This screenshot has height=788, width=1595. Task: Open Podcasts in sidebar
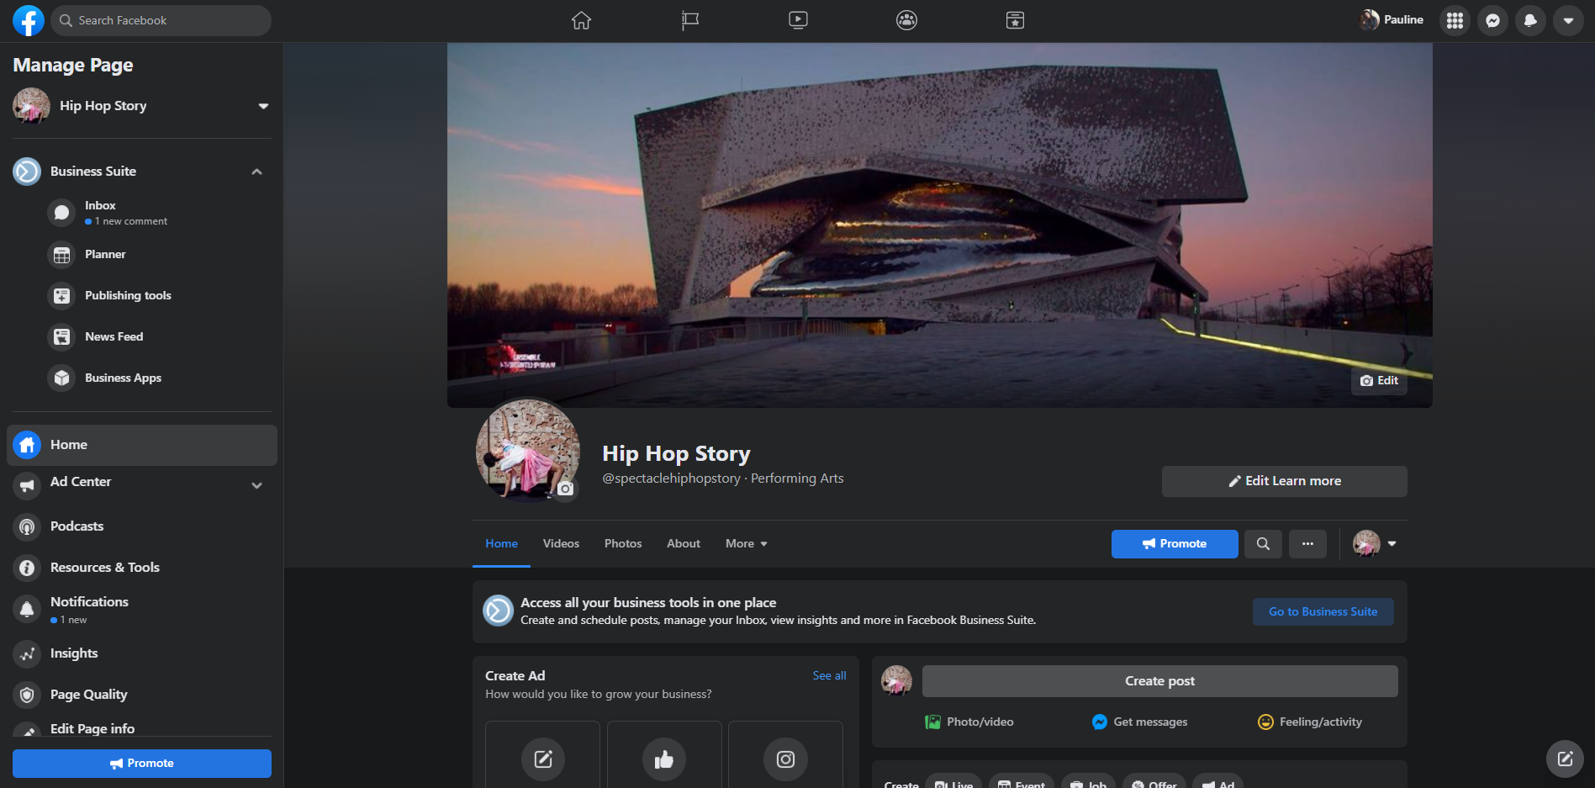142,526
